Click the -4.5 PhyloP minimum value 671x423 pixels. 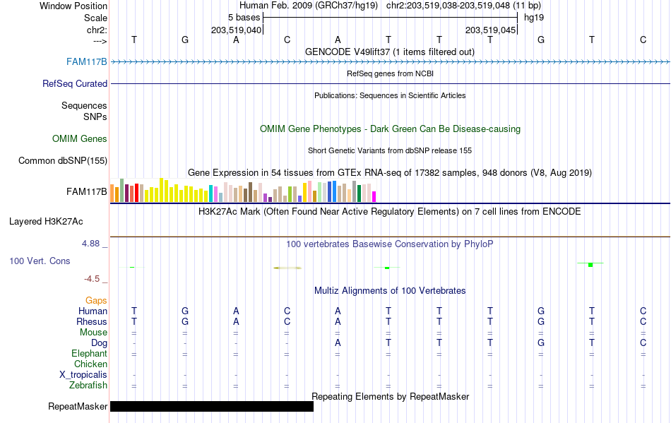[92, 279]
